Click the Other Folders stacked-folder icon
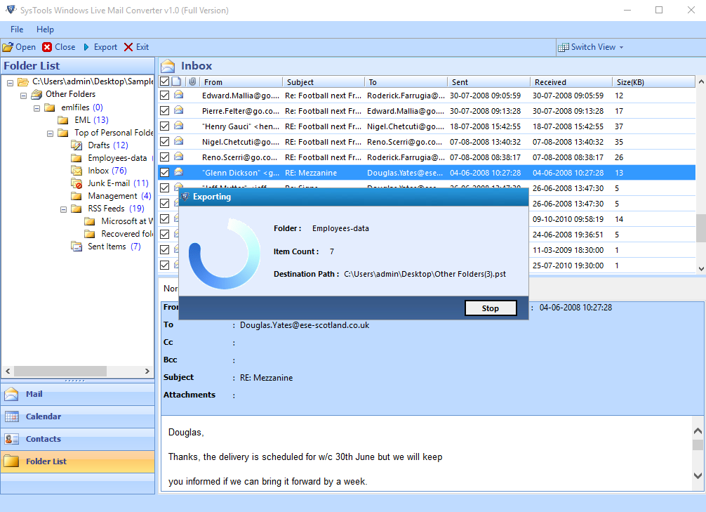Viewport: 706px width, 512px height. tap(36, 94)
